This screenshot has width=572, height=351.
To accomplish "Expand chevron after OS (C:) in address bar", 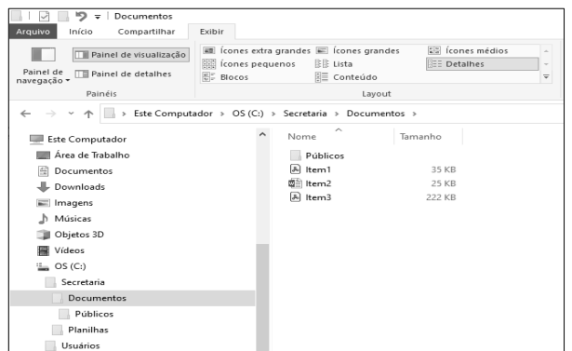I will pos(273,114).
